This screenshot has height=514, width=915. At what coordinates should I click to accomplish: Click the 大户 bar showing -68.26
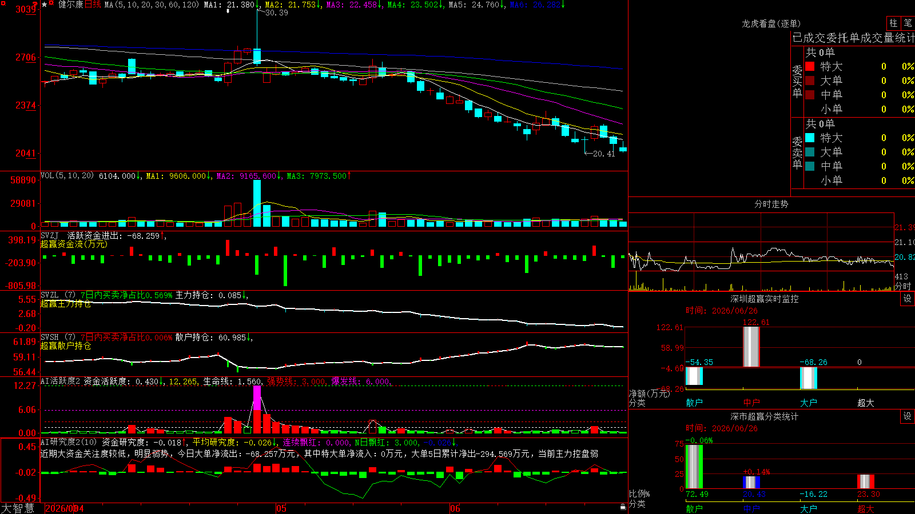coord(809,378)
